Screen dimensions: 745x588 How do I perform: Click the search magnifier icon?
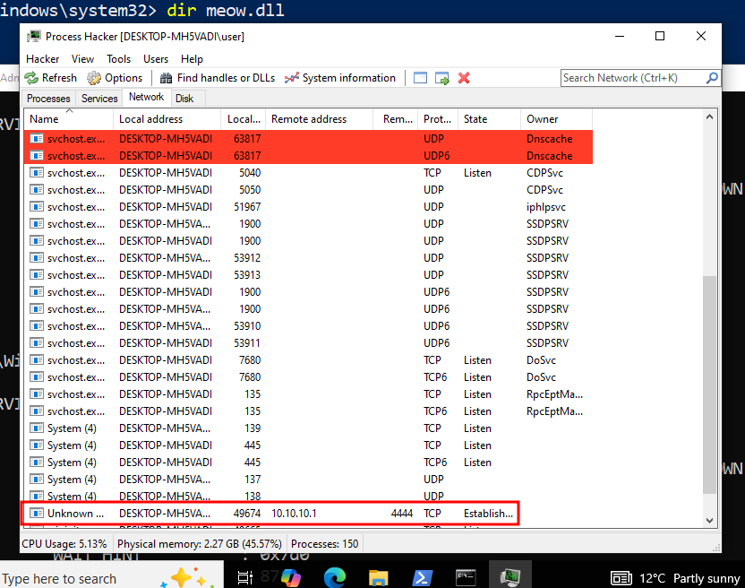point(712,78)
